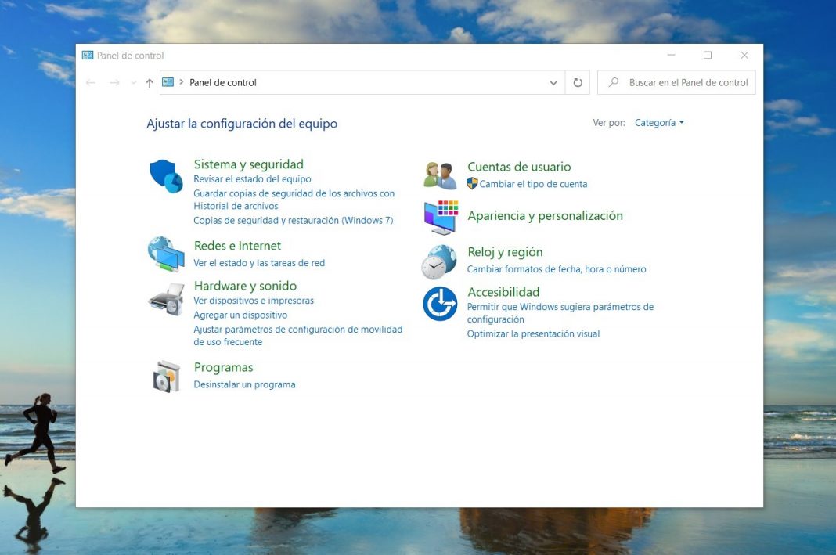Viewport: 836px width, 555px height.
Task: Click the Control Panel icon in the address bar
Action: tap(167, 81)
